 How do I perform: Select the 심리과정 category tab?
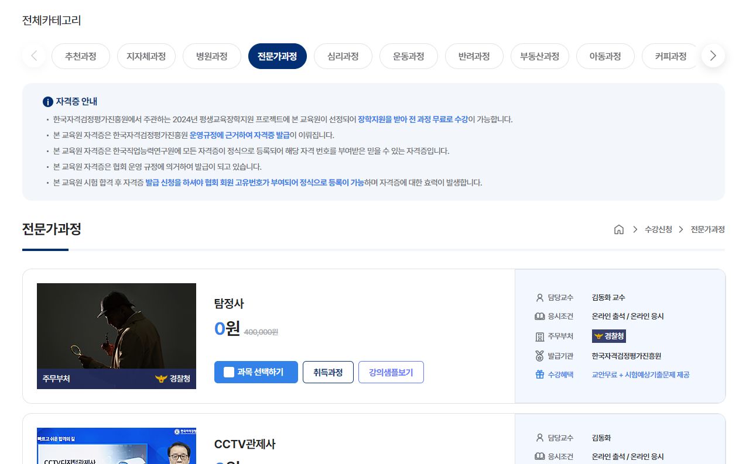tap(343, 56)
